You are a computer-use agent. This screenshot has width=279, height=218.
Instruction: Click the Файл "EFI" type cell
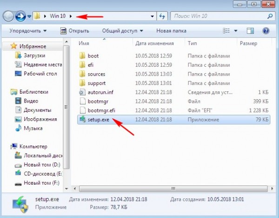tap(200, 110)
